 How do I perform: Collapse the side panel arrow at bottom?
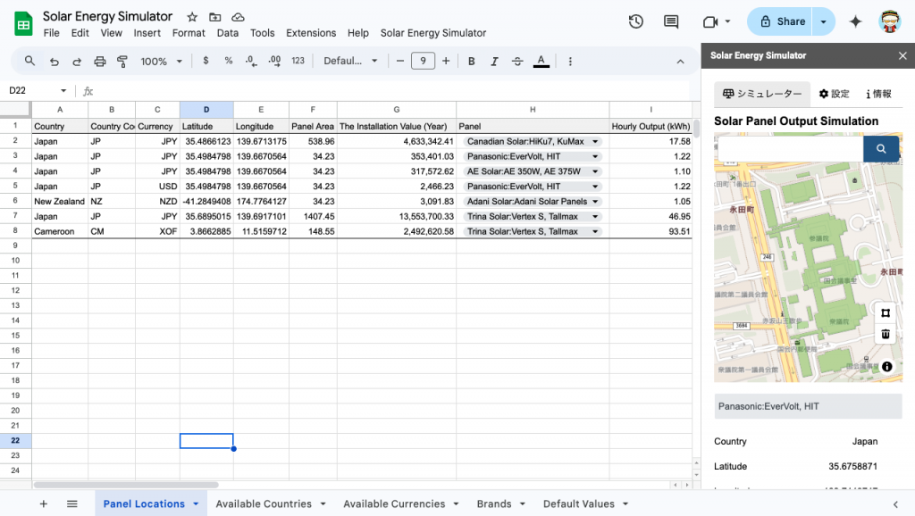coord(895,504)
